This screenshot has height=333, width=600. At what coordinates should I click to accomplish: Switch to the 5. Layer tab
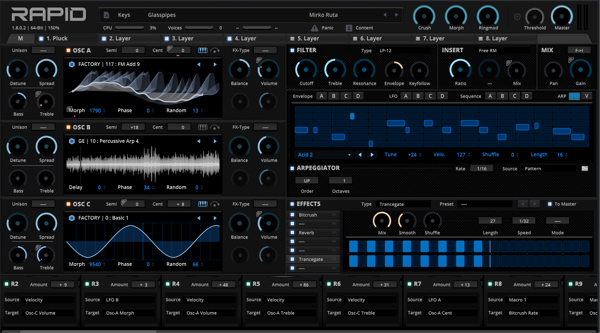click(x=317, y=38)
